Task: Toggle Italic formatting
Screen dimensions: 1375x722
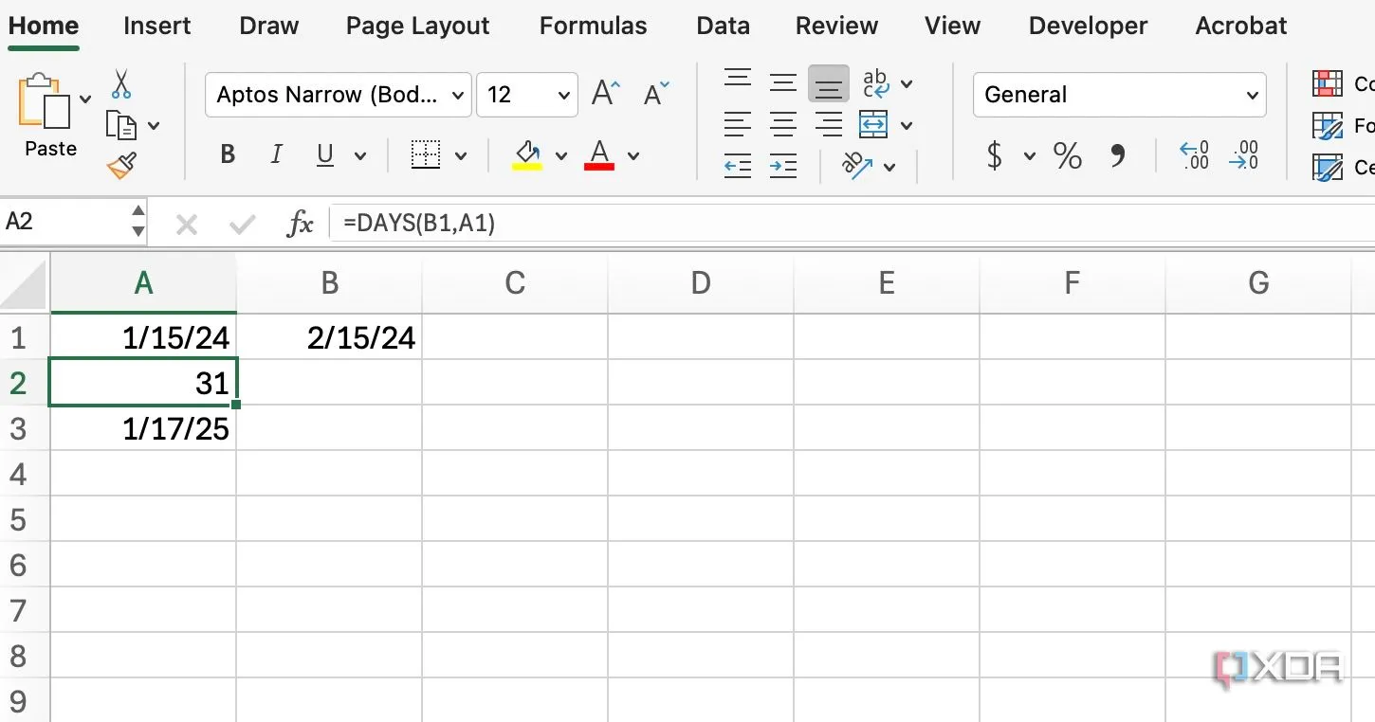Action: coord(276,154)
